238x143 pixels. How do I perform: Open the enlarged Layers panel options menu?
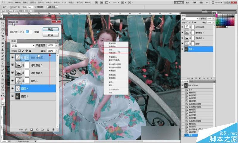pos(57,41)
